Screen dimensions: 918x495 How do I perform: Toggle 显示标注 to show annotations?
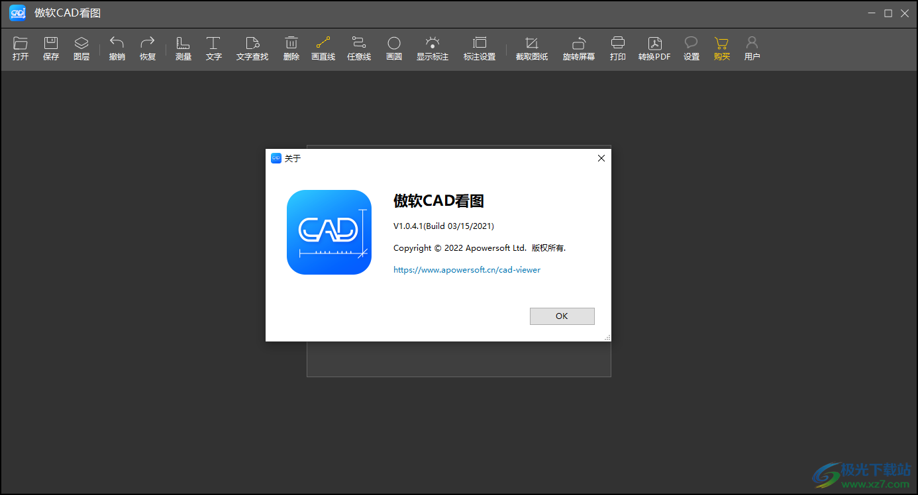point(433,48)
